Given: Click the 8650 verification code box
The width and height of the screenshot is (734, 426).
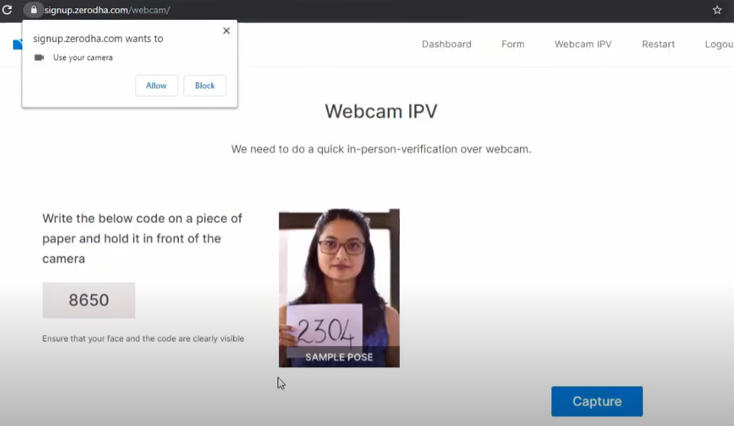Looking at the screenshot, I should (89, 300).
